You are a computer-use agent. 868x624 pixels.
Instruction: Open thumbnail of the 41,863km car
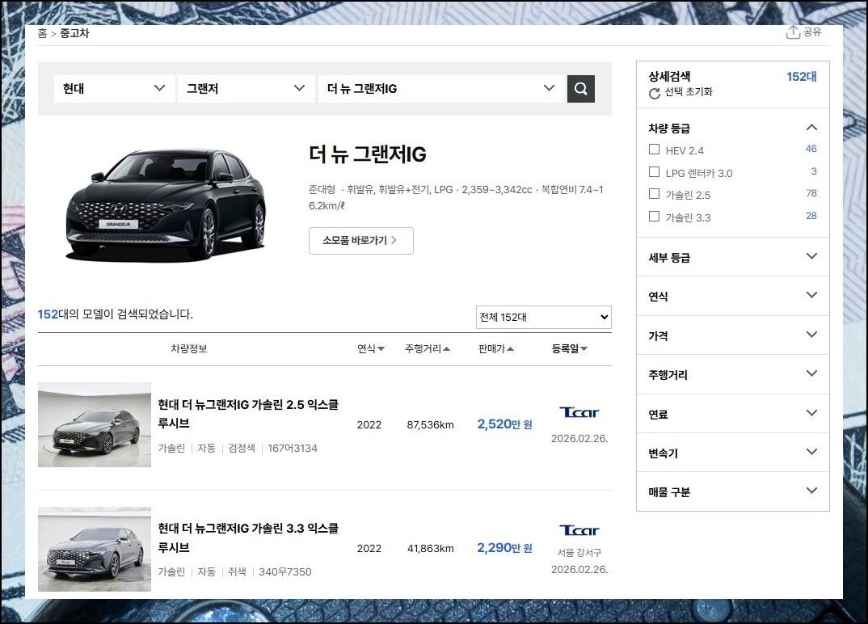95,550
